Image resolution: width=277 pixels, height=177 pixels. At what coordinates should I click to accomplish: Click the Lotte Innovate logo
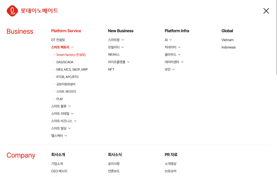coord(32,11)
